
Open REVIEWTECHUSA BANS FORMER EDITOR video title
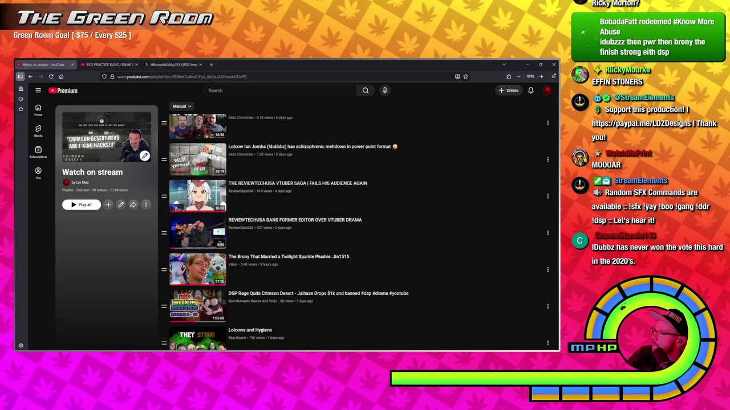[295, 220]
